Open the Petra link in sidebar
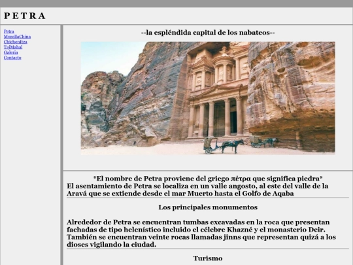The width and height of the screenshot is (353, 265). [x=8, y=31]
